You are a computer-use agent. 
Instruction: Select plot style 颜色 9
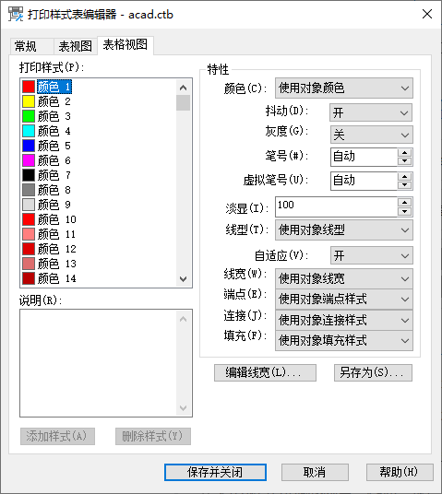coord(54,205)
